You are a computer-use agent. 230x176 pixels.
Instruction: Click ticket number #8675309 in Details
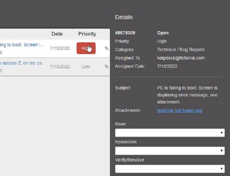[125, 33]
